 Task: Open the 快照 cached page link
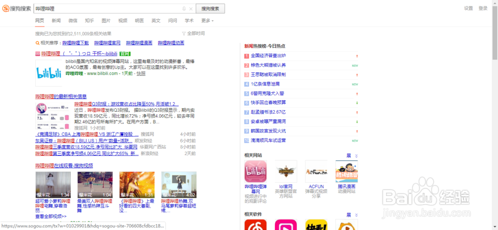click(x=141, y=73)
